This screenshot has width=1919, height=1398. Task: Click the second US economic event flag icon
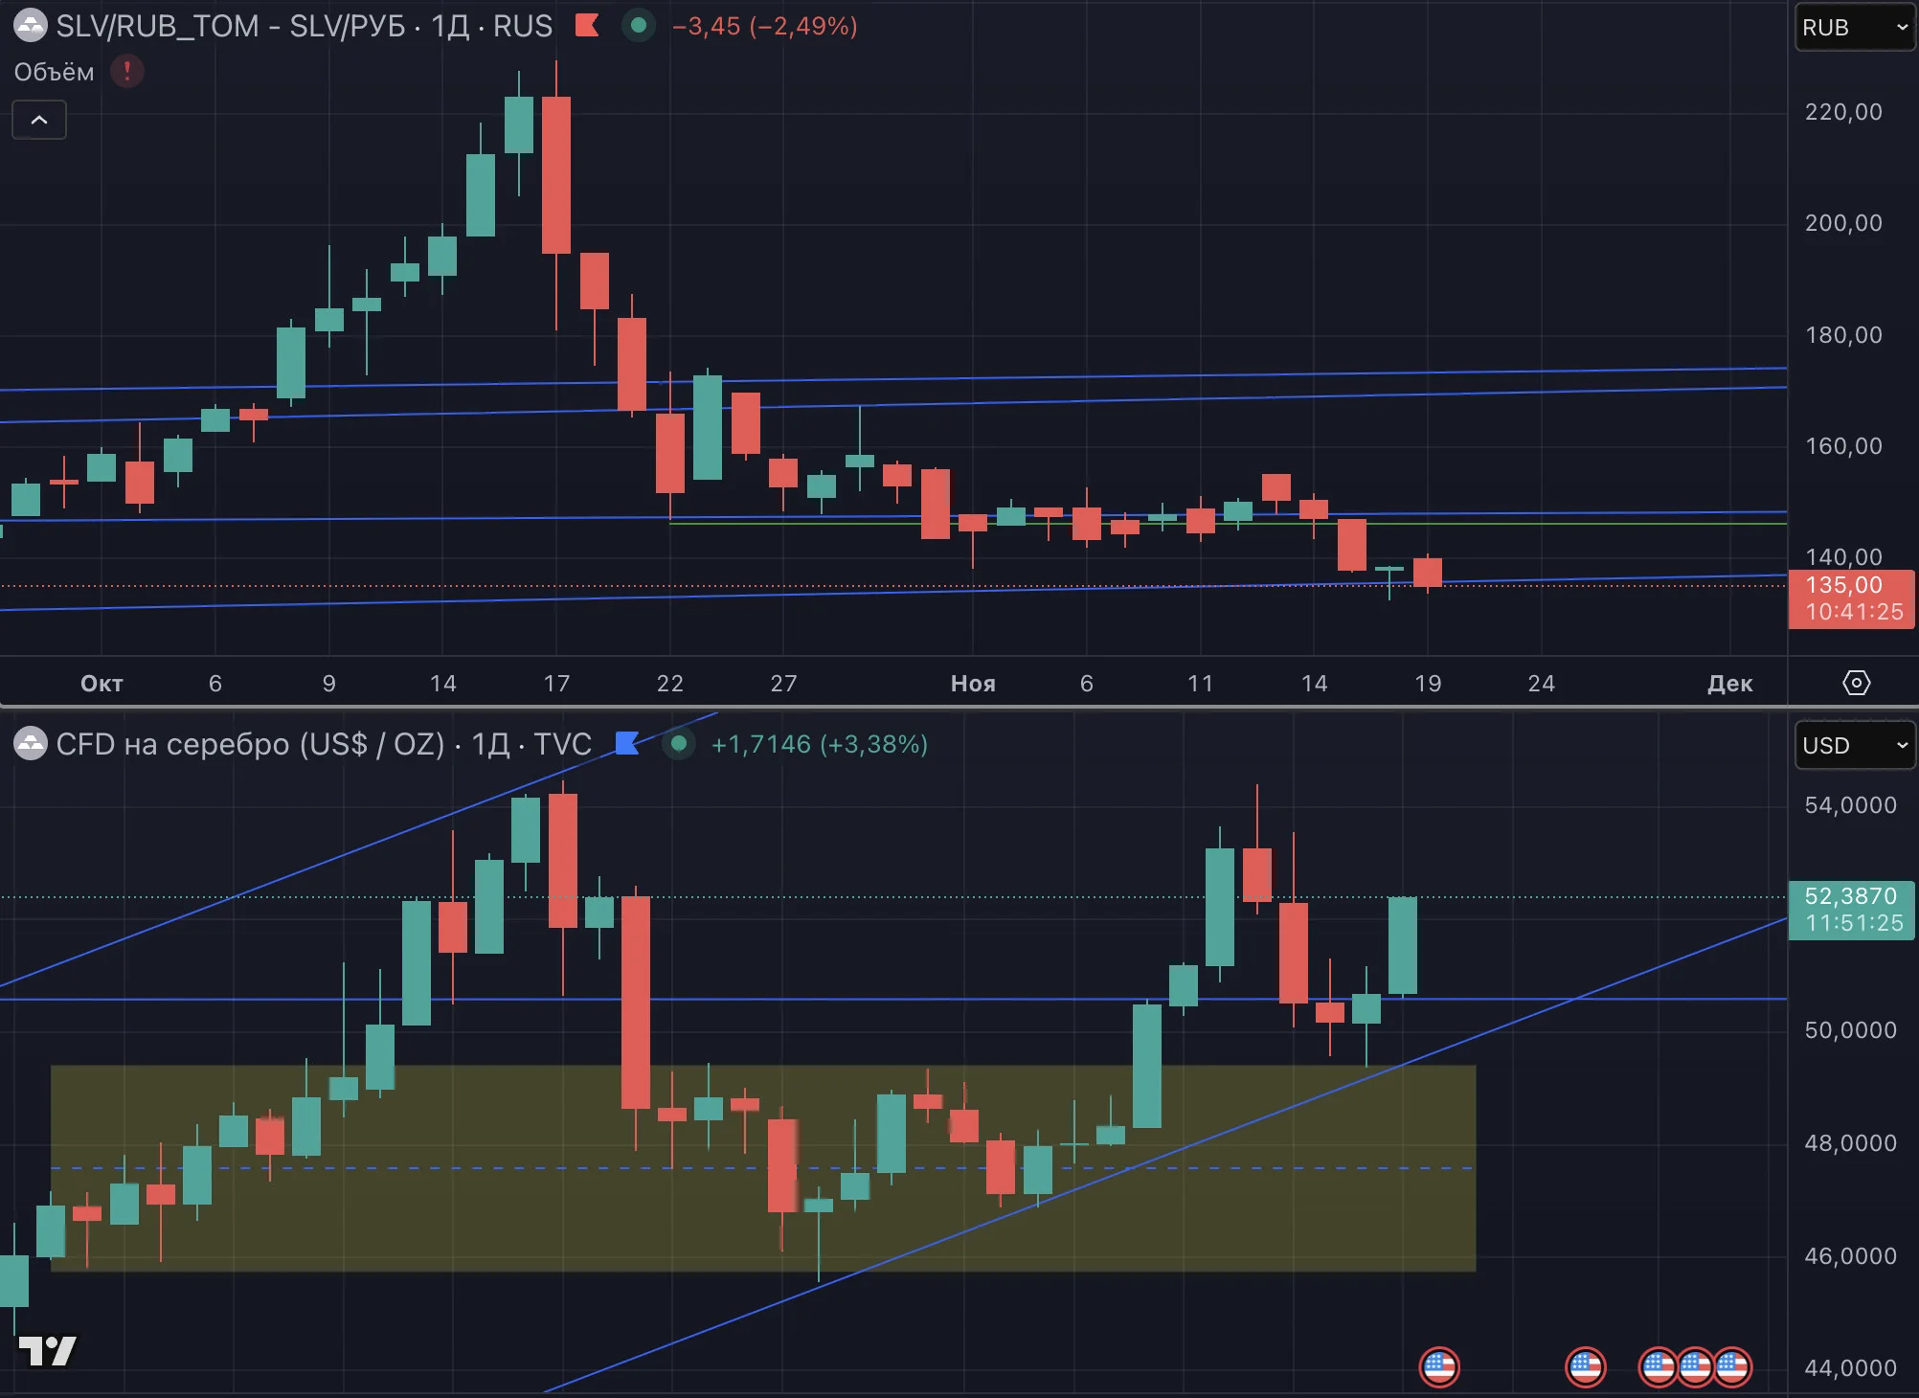pyautogui.click(x=1586, y=1366)
